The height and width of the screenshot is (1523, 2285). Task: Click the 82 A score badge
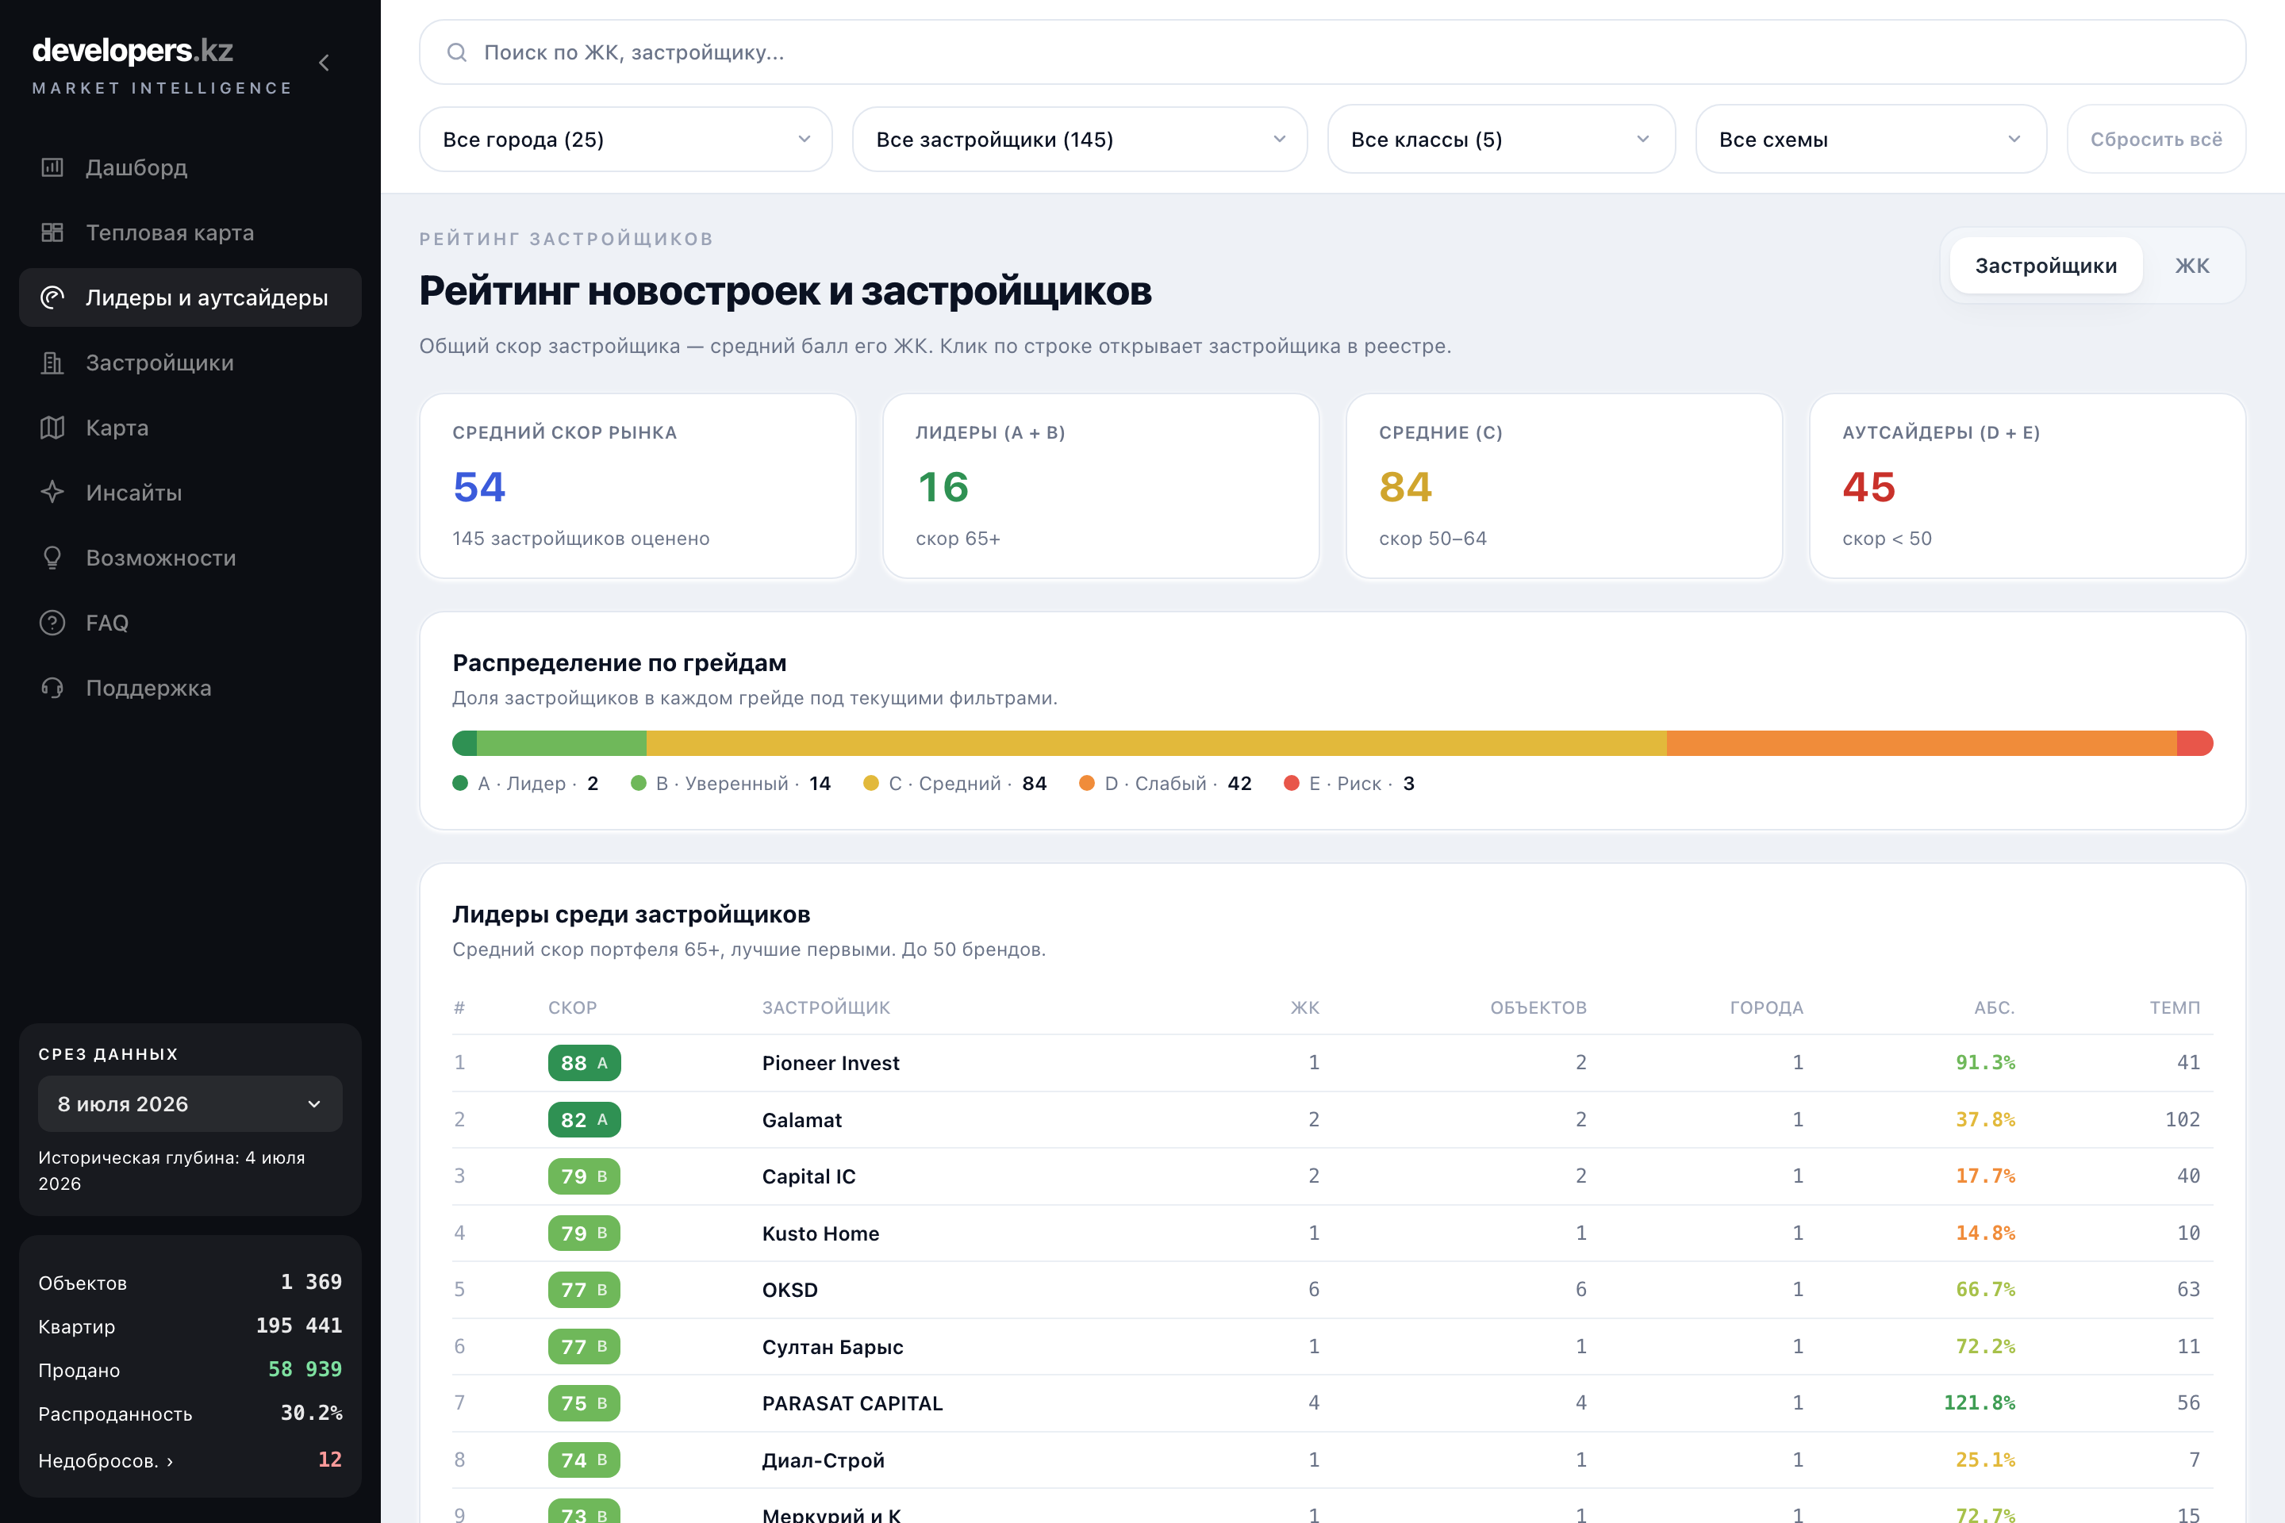584,1119
